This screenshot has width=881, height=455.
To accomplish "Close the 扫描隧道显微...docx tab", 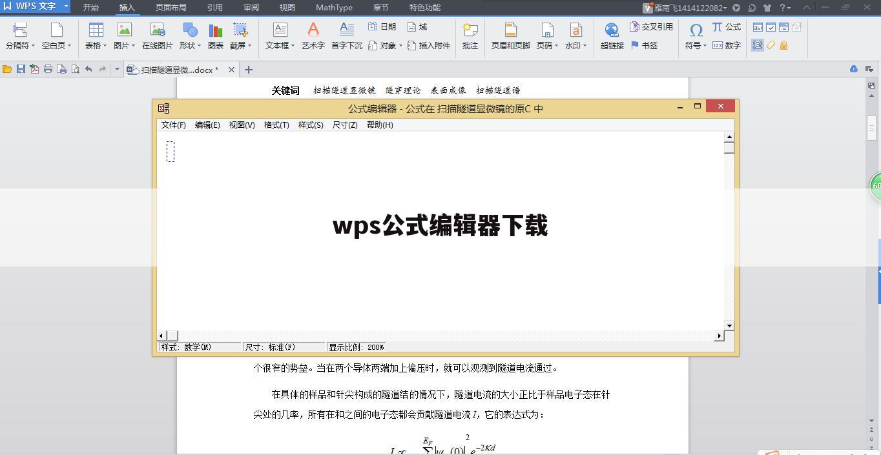I will pos(232,70).
